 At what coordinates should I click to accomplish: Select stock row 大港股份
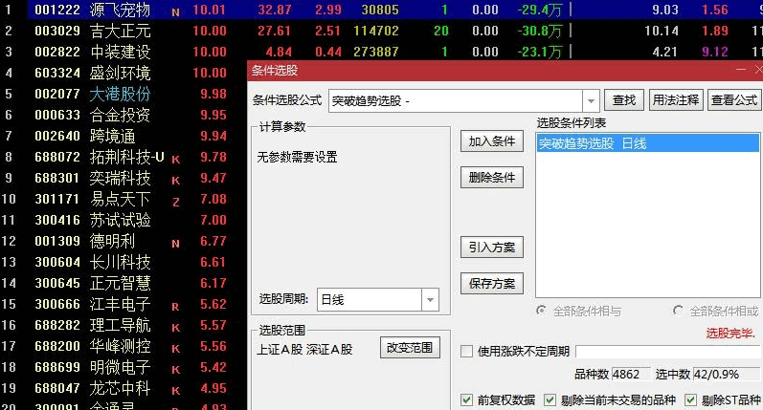[121, 94]
